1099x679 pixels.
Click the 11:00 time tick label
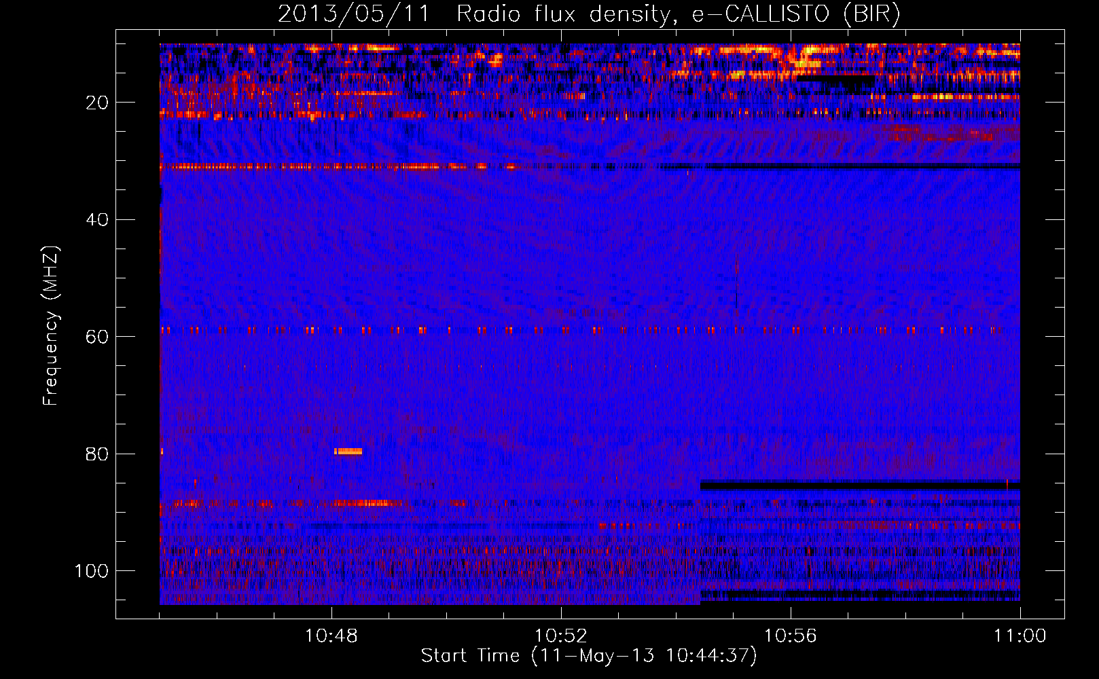tap(1020, 636)
